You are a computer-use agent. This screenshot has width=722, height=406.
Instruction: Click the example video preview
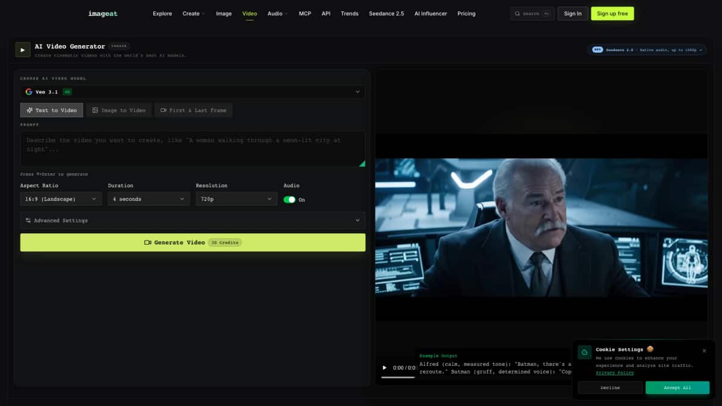[541, 227]
